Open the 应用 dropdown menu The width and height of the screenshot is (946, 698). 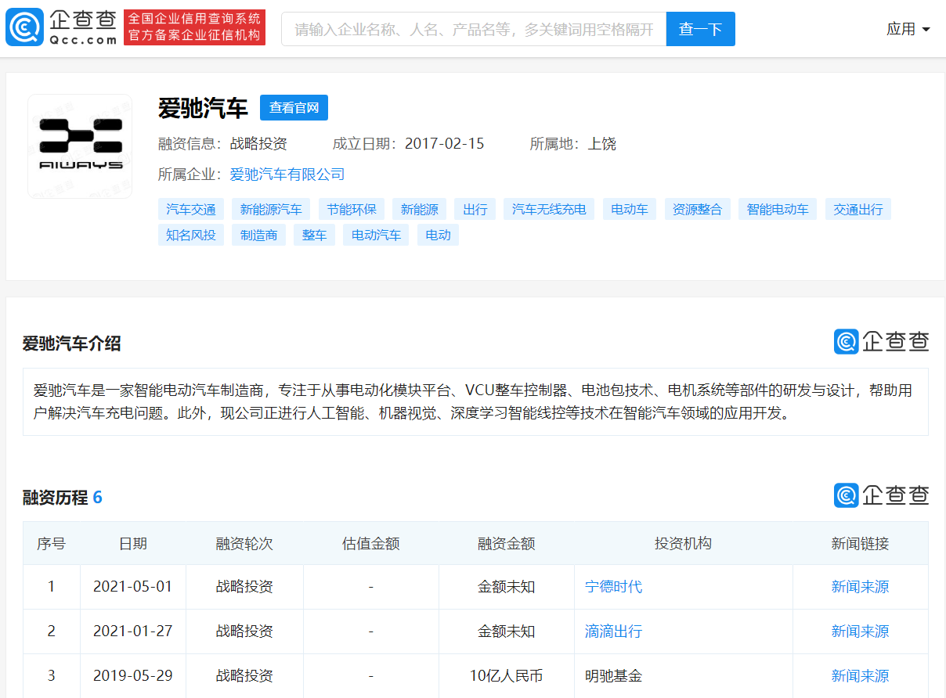pyautogui.click(x=908, y=29)
